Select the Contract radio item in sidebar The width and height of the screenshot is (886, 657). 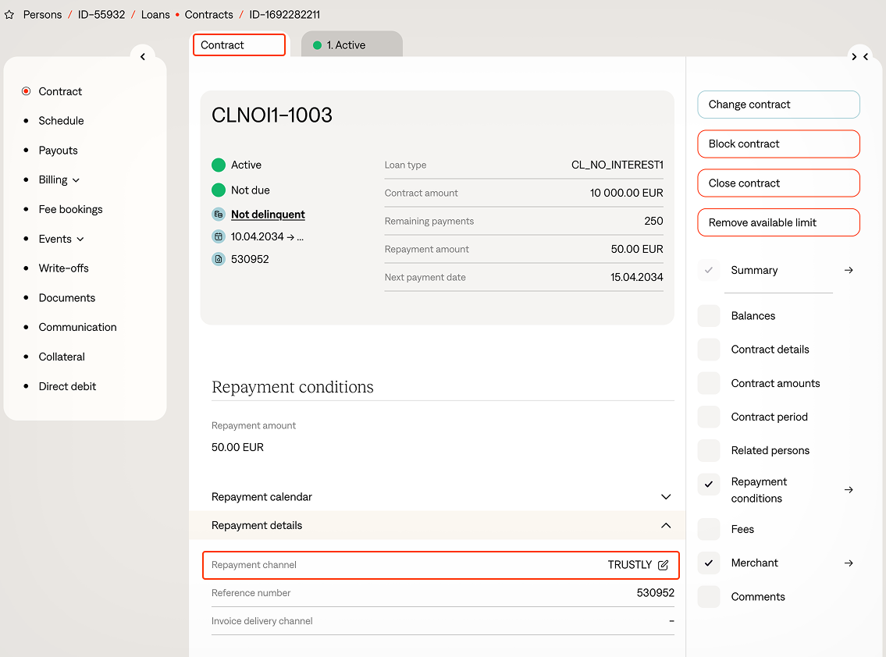coord(27,91)
